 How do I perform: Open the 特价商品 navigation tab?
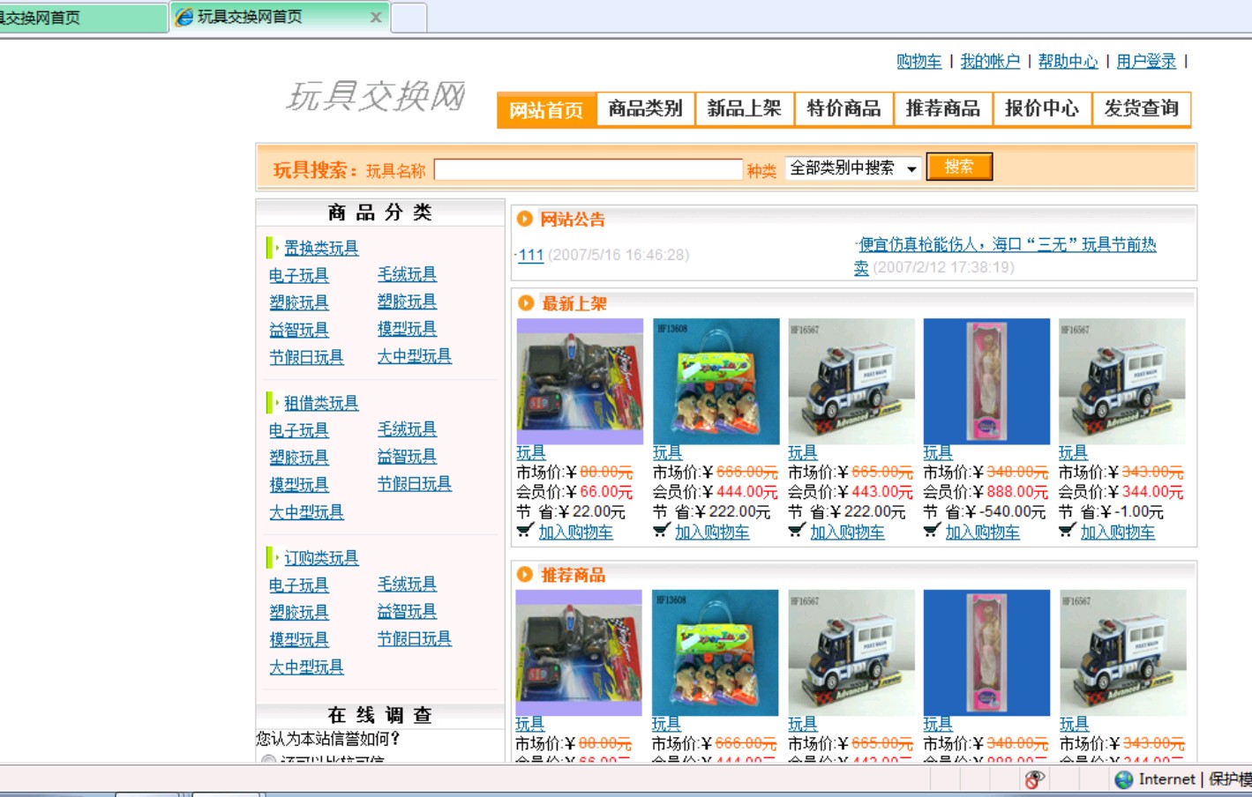pyautogui.click(x=843, y=108)
